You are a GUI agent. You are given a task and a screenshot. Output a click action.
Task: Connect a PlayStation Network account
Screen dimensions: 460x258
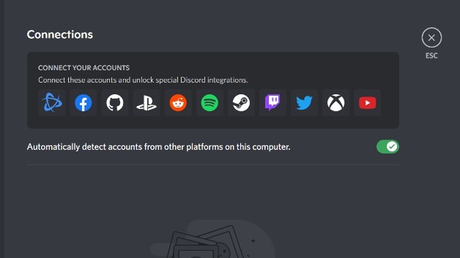(x=146, y=103)
